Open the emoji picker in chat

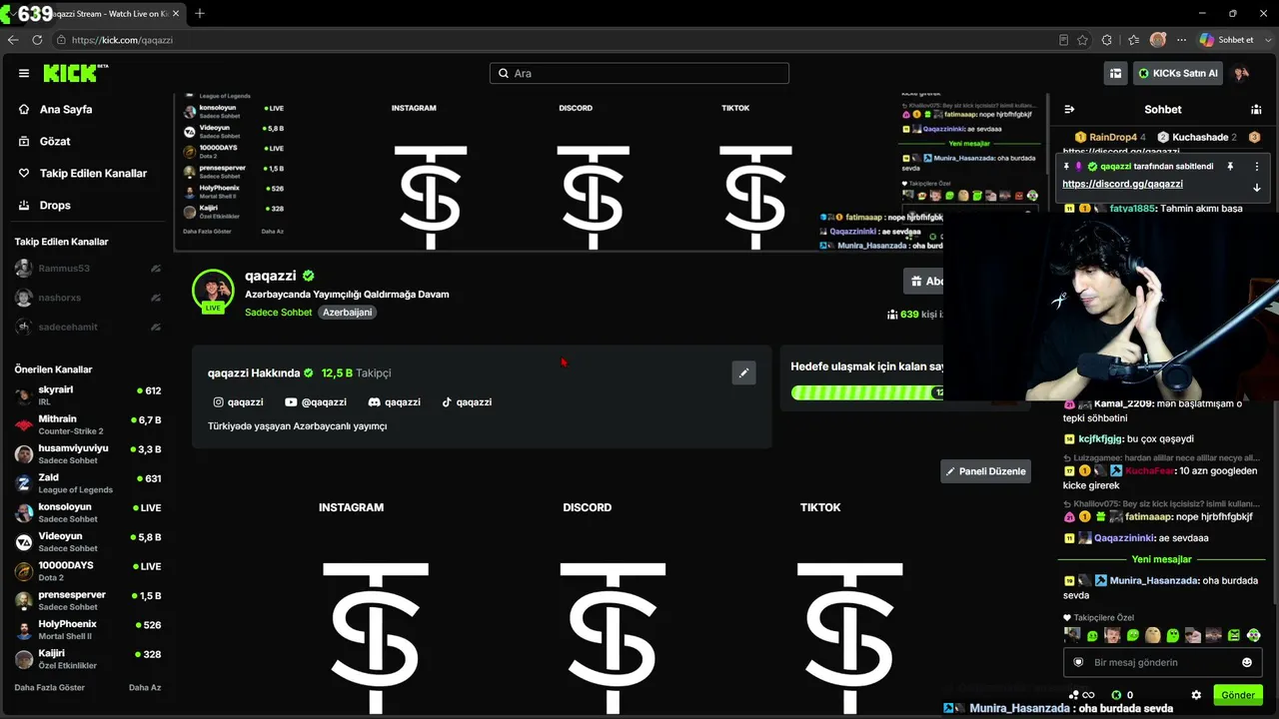[x=1247, y=662]
